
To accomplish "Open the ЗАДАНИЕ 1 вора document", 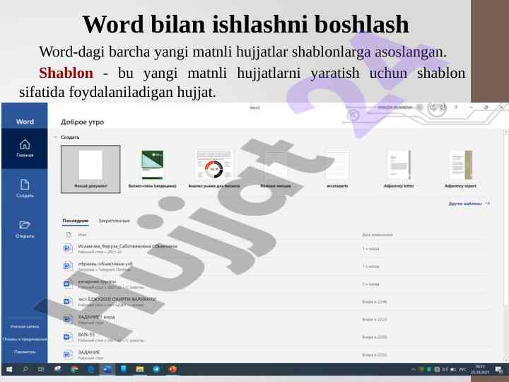I will point(96,317).
